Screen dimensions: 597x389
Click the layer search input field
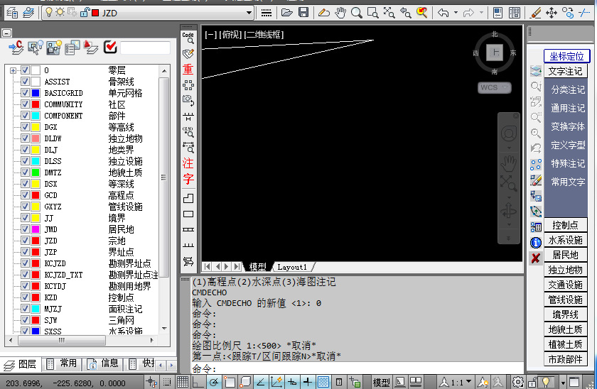coord(145,48)
